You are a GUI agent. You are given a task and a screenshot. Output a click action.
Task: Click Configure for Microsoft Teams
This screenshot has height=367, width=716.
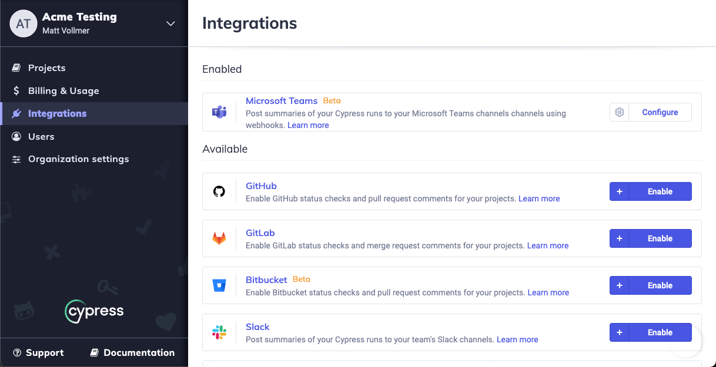660,112
